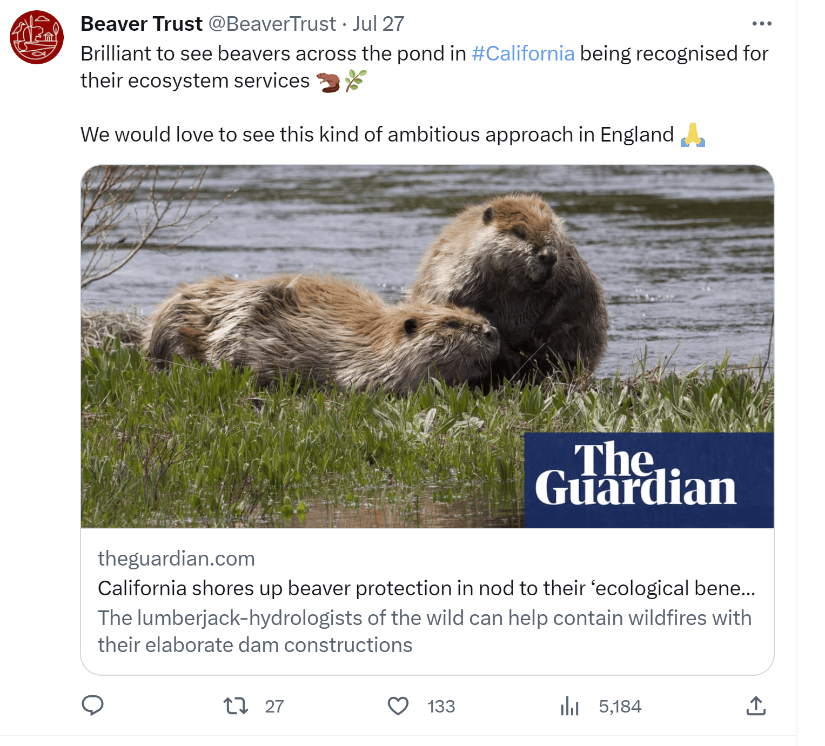Click the reply speech bubble icon

tap(92, 705)
